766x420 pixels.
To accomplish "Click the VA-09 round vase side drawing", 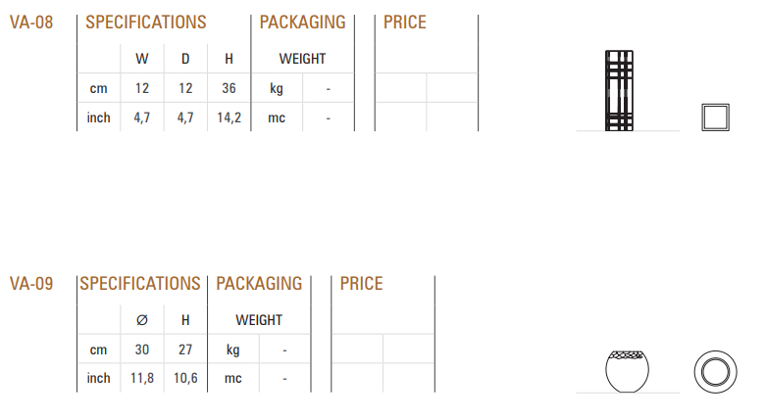I will [x=628, y=371].
